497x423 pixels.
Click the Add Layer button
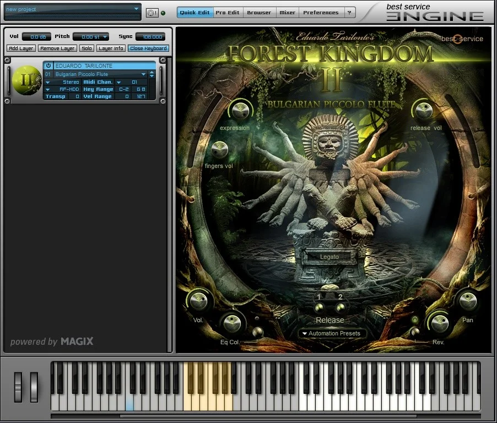click(x=21, y=48)
